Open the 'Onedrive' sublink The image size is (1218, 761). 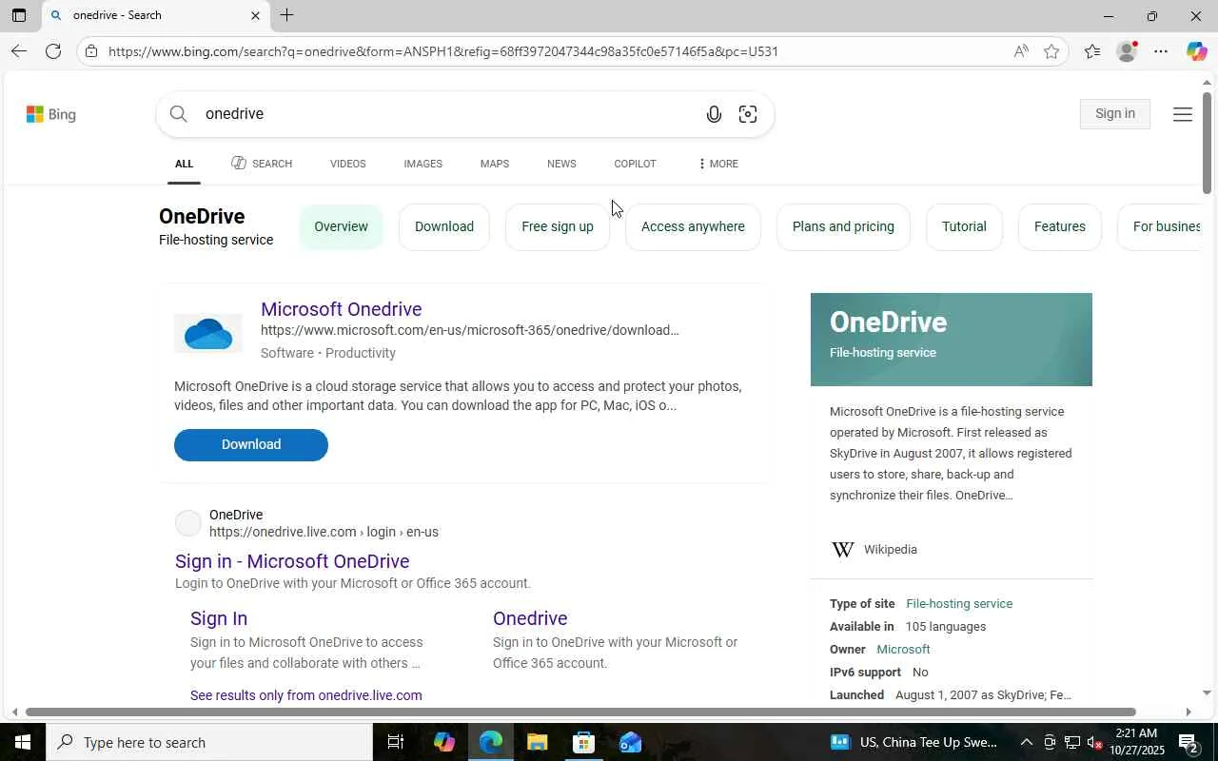pyautogui.click(x=530, y=618)
